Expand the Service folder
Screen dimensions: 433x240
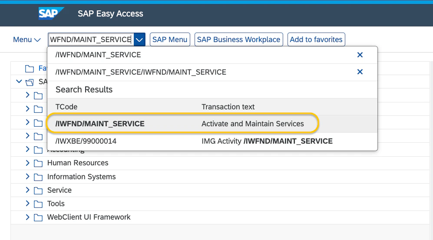click(27, 190)
